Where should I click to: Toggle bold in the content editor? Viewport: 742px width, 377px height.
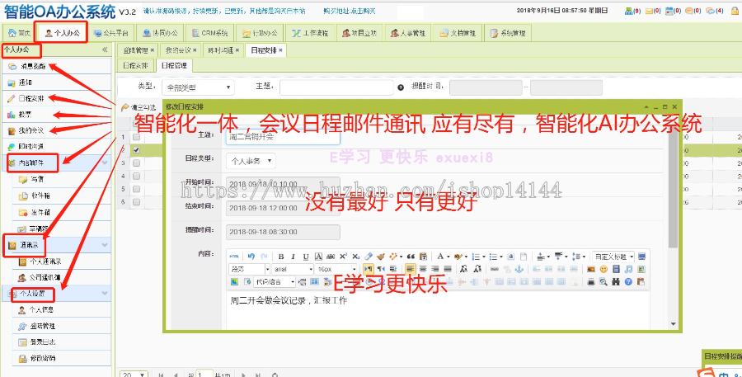coord(281,257)
